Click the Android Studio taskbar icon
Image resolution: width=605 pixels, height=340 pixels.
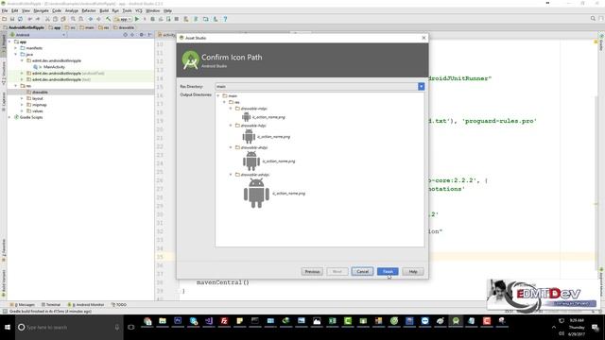coord(456,321)
